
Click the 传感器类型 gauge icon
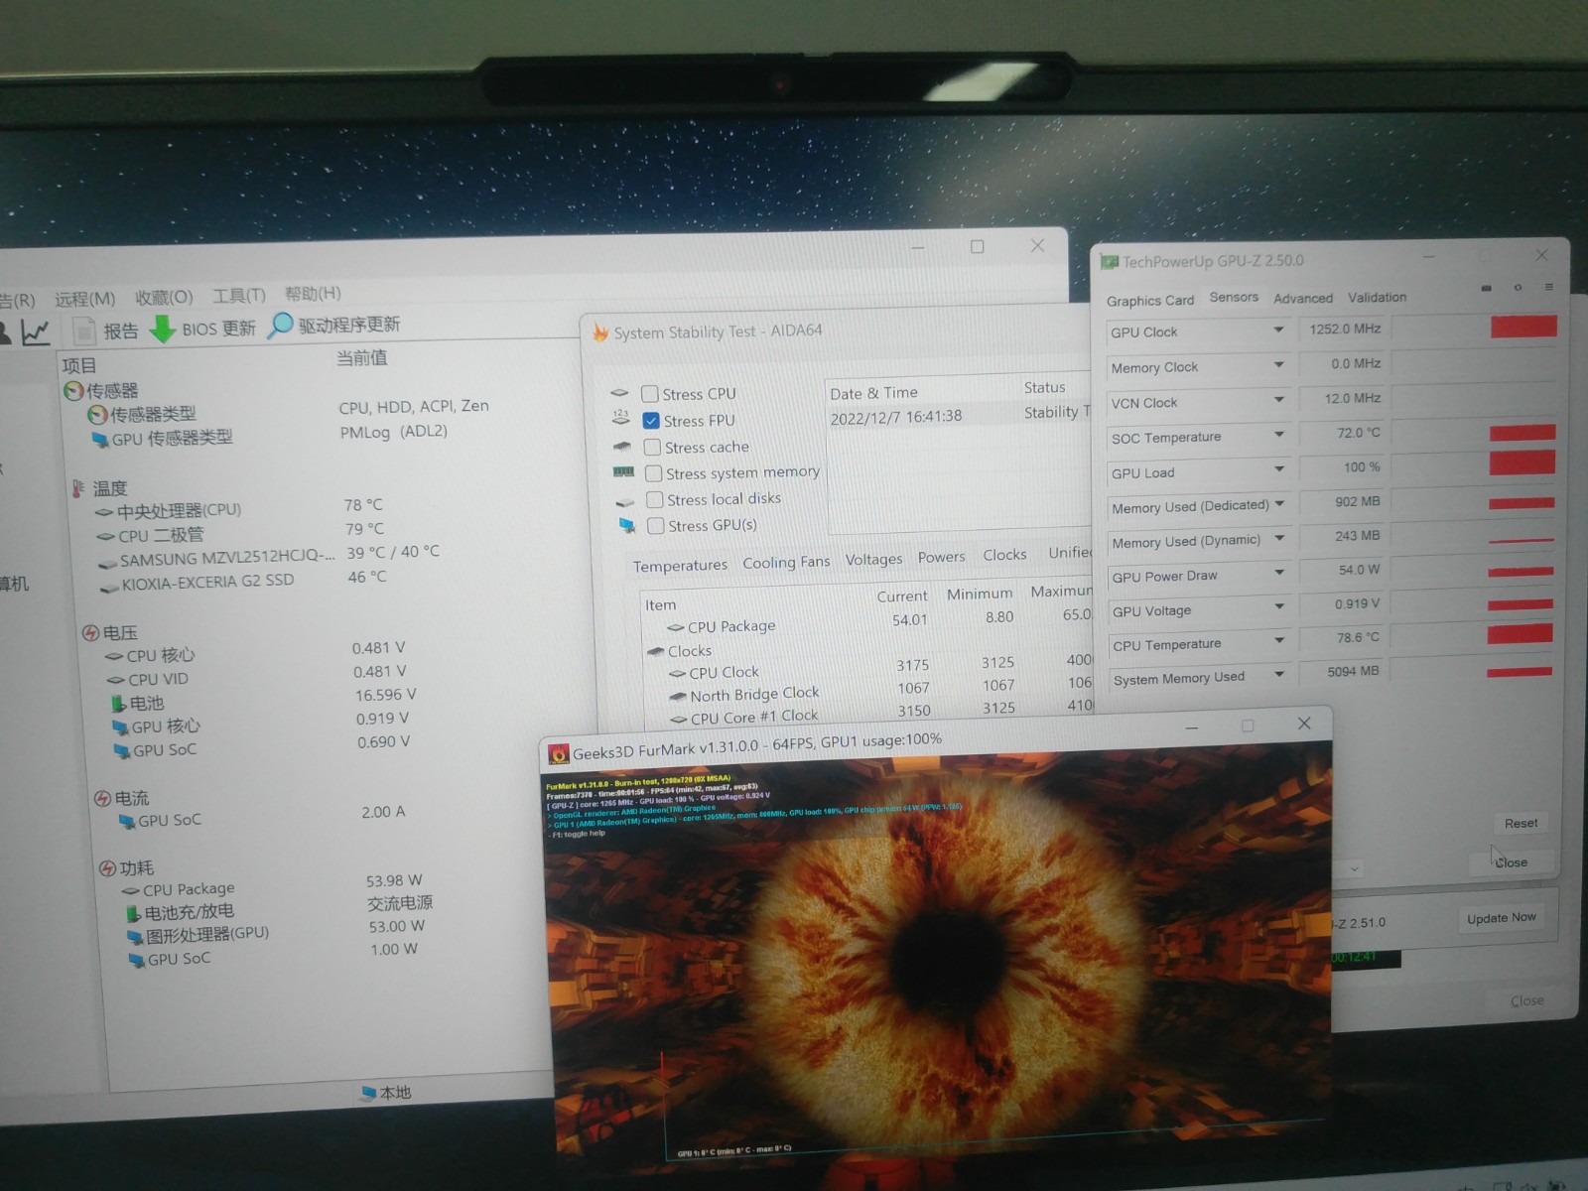[x=97, y=415]
